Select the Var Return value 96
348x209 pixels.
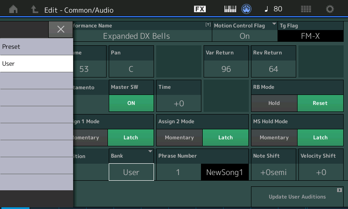click(x=226, y=69)
